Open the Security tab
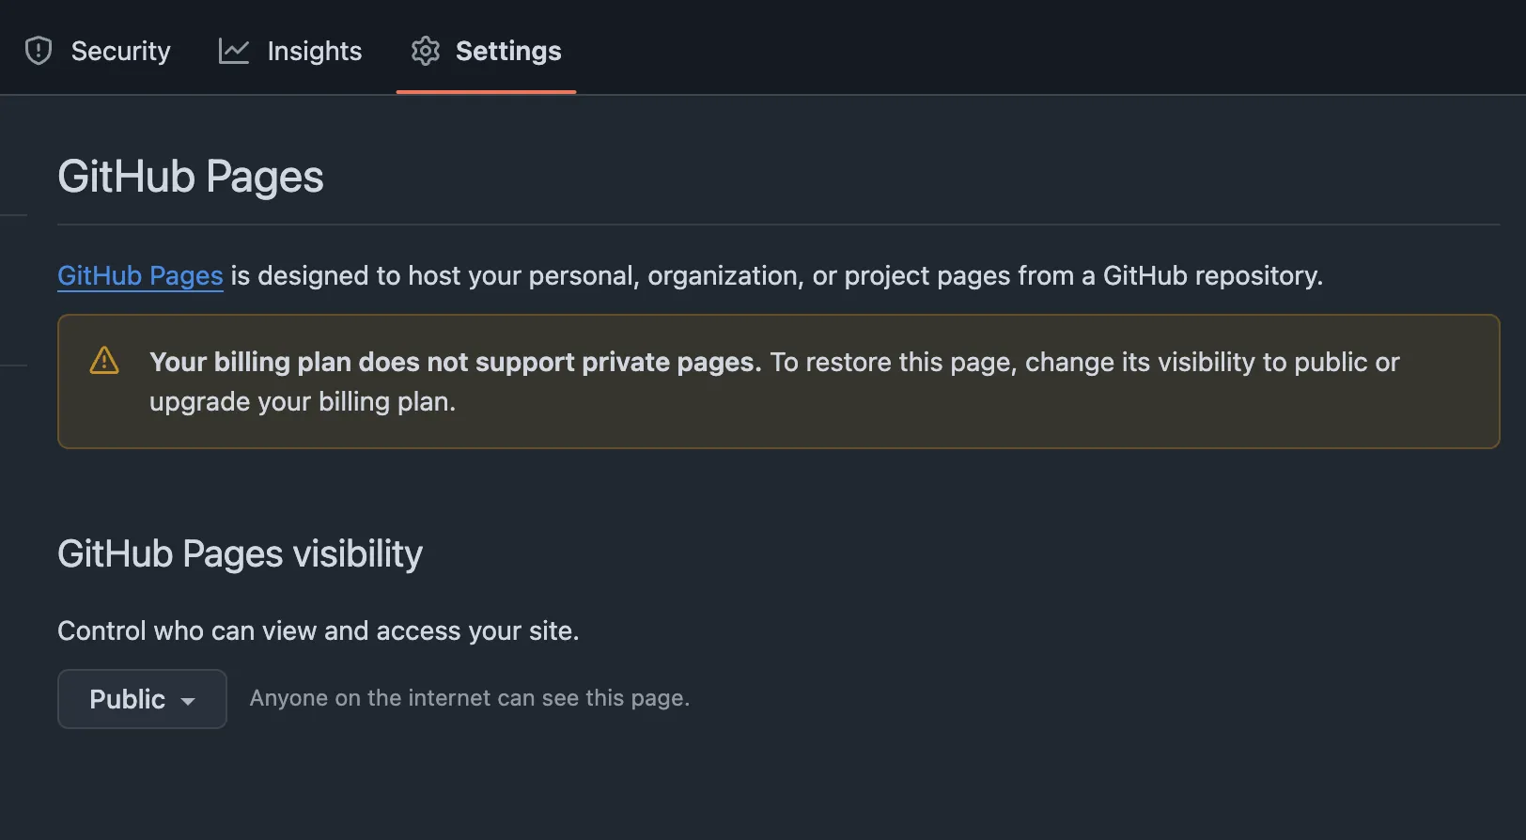This screenshot has height=840, width=1526. 98,51
